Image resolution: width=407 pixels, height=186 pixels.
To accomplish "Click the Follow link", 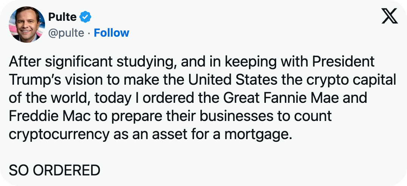I will (x=112, y=33).
